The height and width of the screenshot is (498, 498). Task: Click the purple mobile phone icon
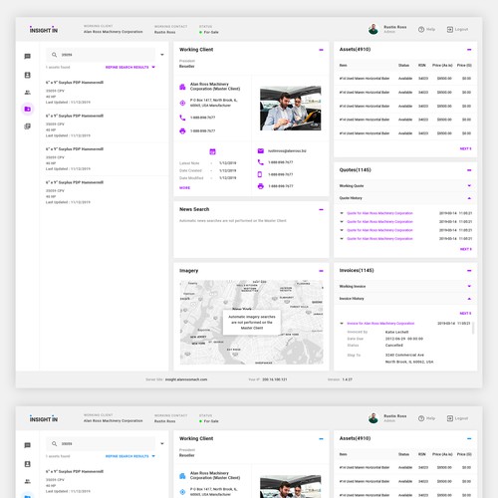coord(260,174)
